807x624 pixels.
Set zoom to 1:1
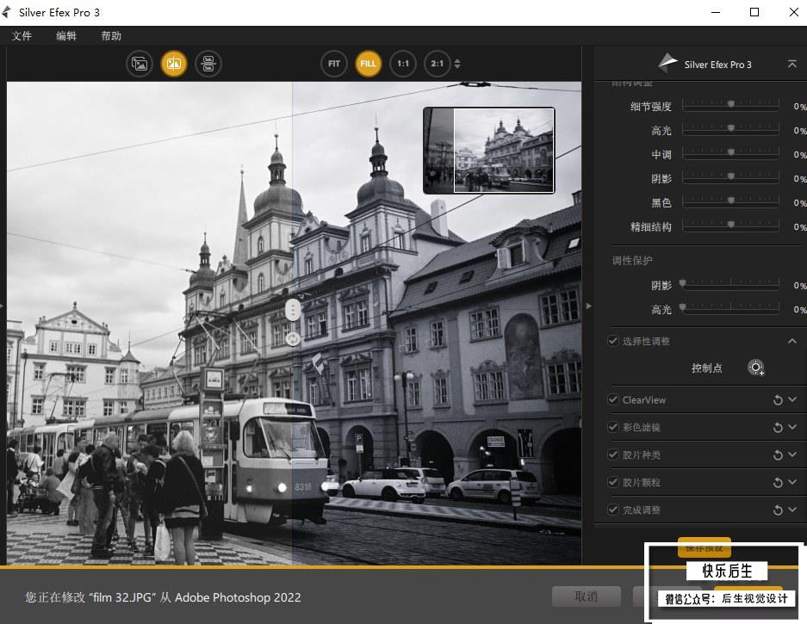(402, 64)
